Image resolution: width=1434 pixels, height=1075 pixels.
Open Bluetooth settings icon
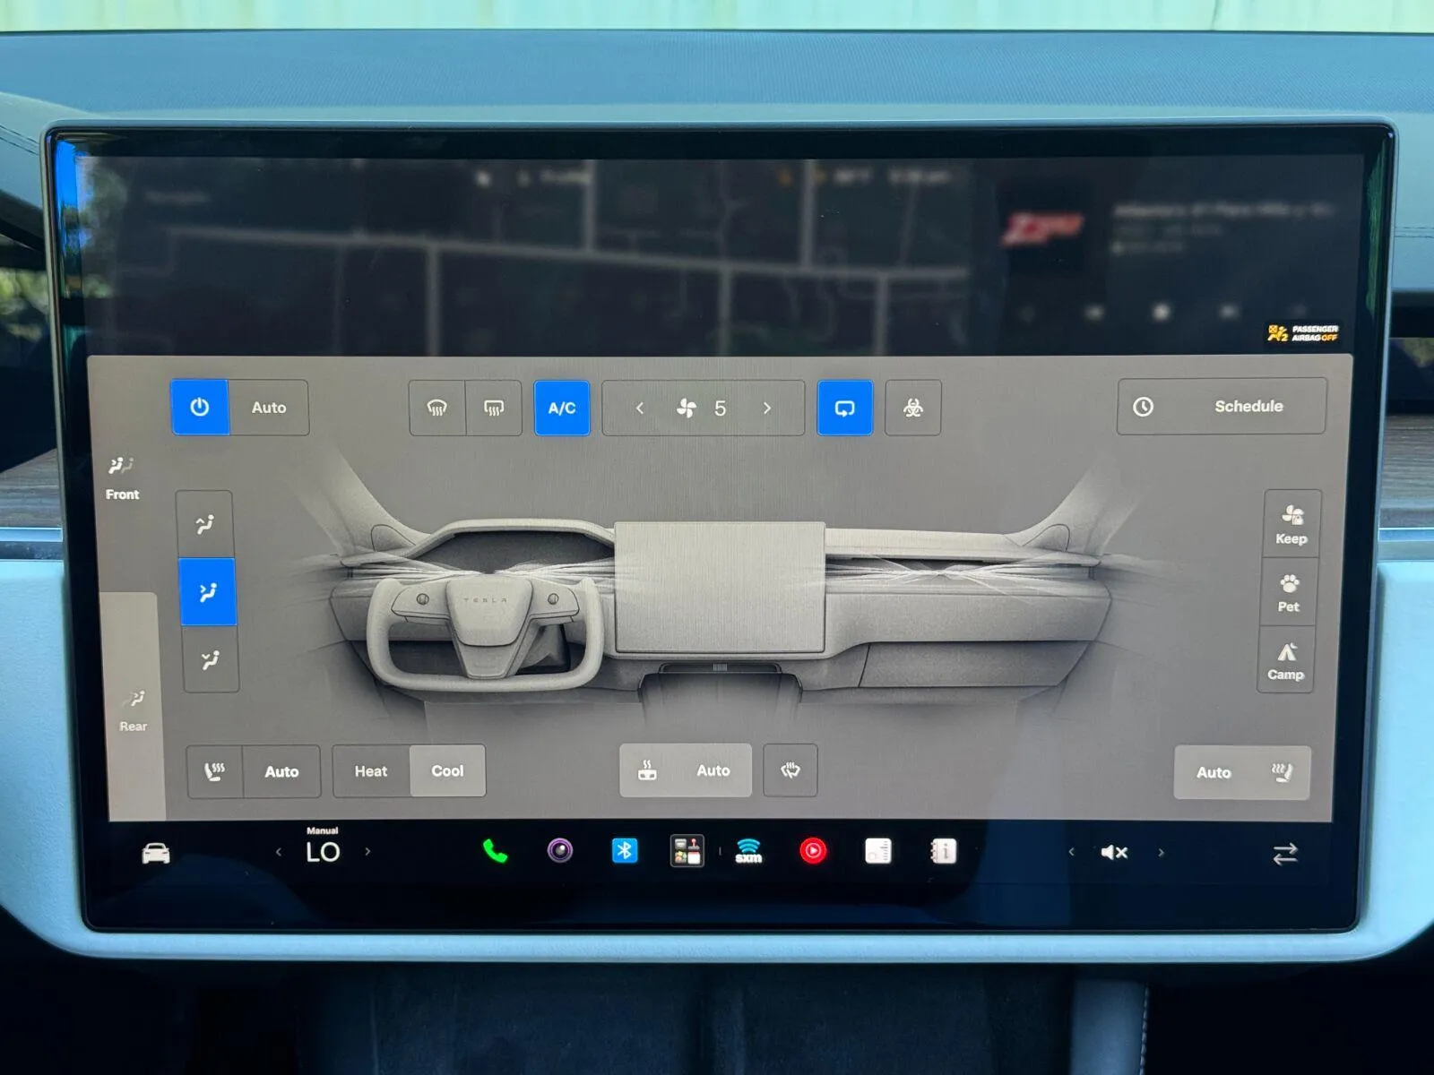pyautogui.click(x=625, y=850)
